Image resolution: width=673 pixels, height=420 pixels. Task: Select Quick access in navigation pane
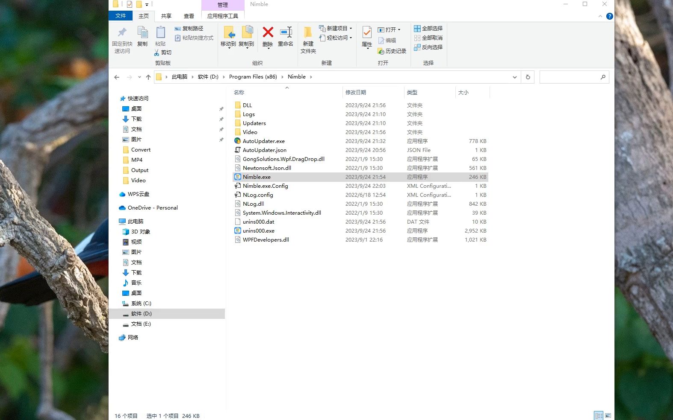(x=138, y=98)
